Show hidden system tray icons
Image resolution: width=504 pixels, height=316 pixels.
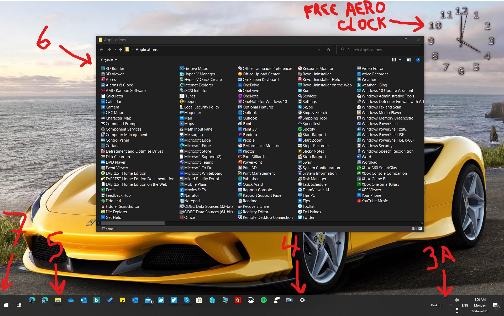451,305
